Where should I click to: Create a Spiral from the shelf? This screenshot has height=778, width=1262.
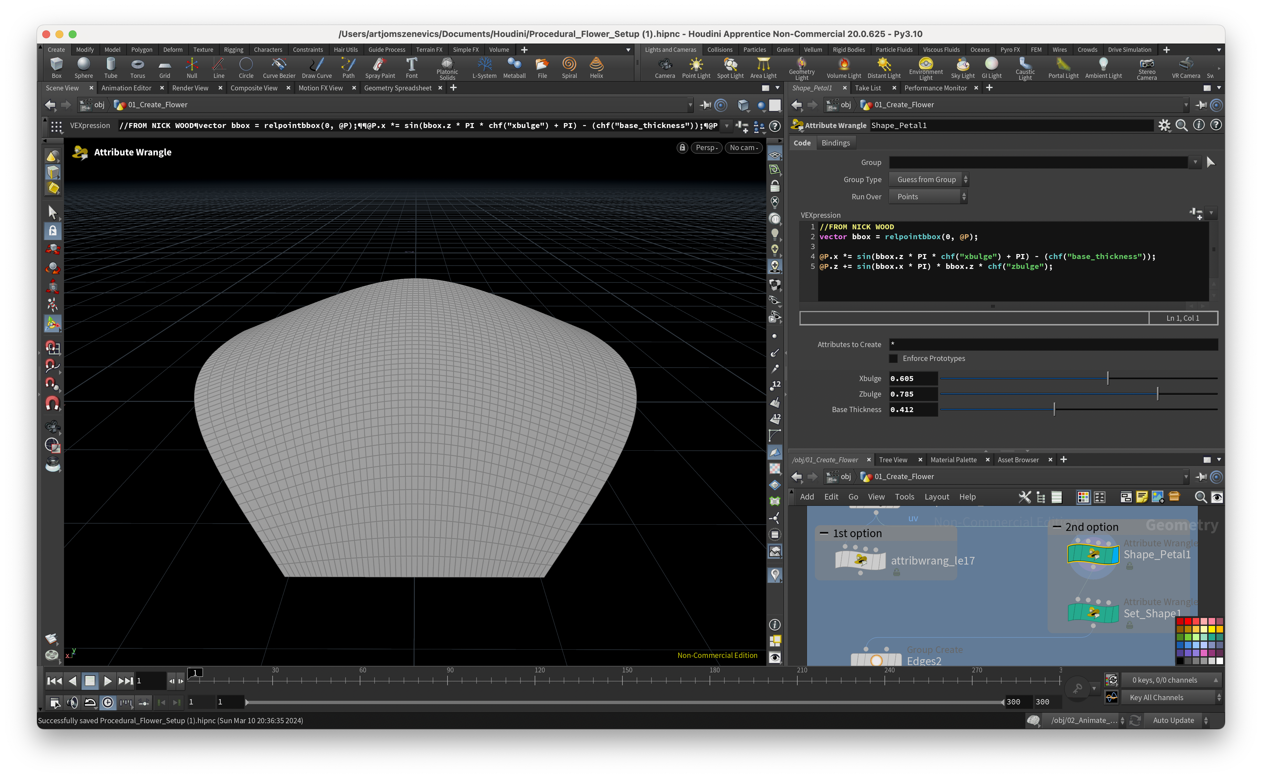click(569, 67)
